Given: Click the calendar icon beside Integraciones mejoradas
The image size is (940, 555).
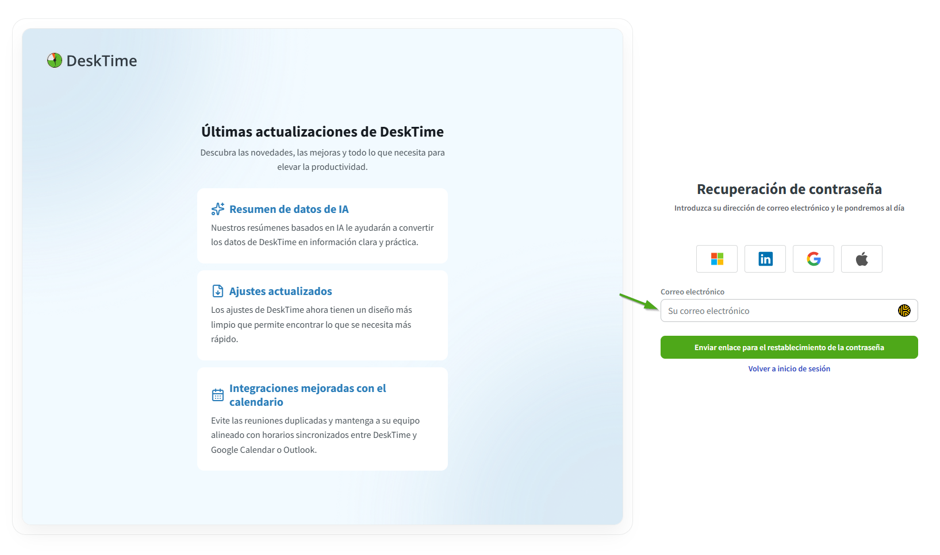Looking at the screenshot, I should point(218,395).
